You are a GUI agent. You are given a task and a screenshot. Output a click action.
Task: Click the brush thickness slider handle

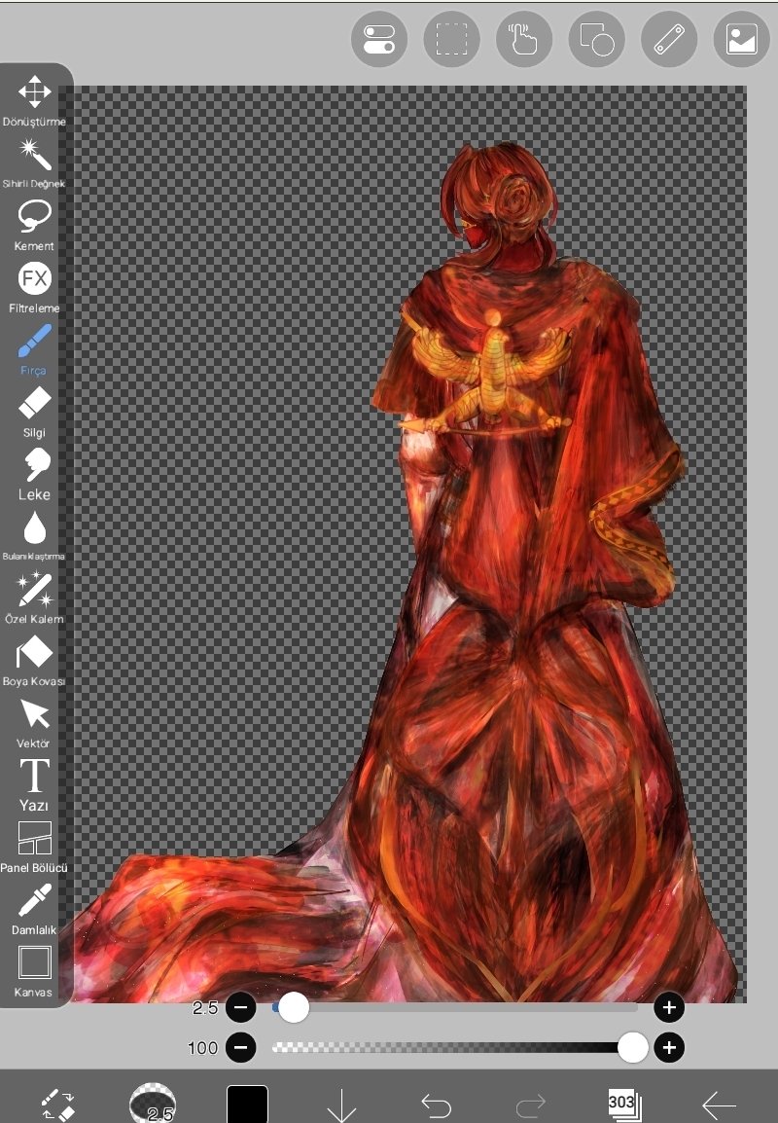pos(294,1008)
